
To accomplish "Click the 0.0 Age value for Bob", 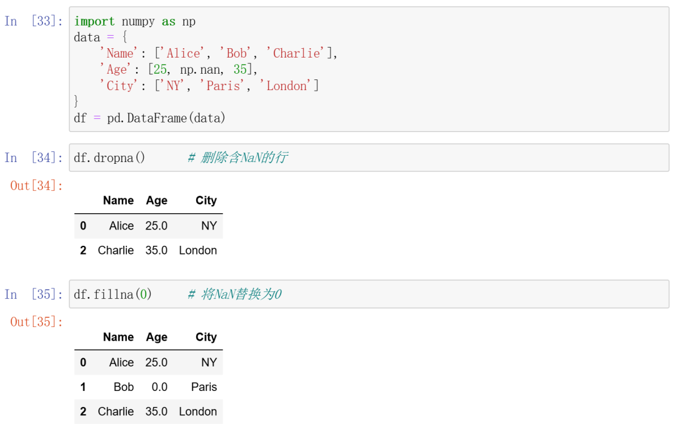I will tap(159, 387).
